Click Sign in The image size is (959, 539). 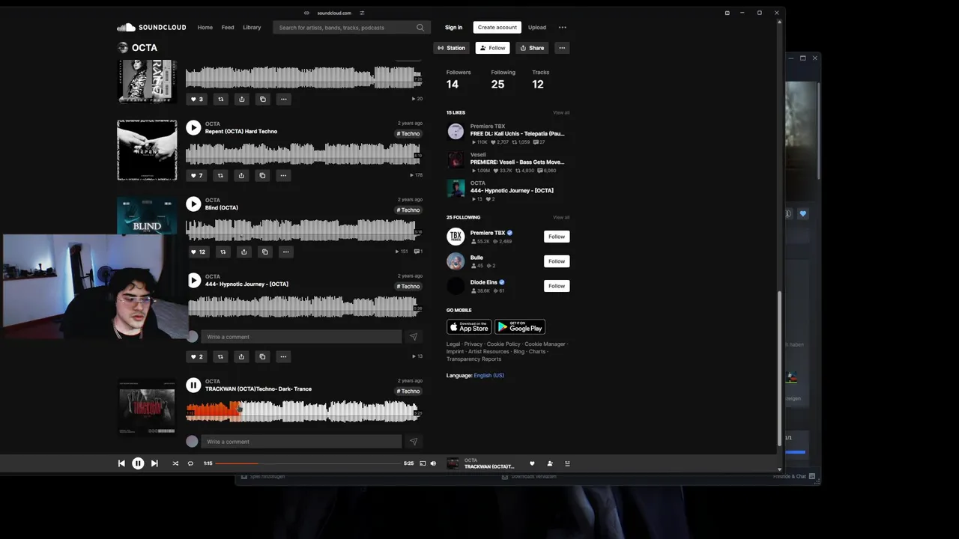(x=453, y=28)
